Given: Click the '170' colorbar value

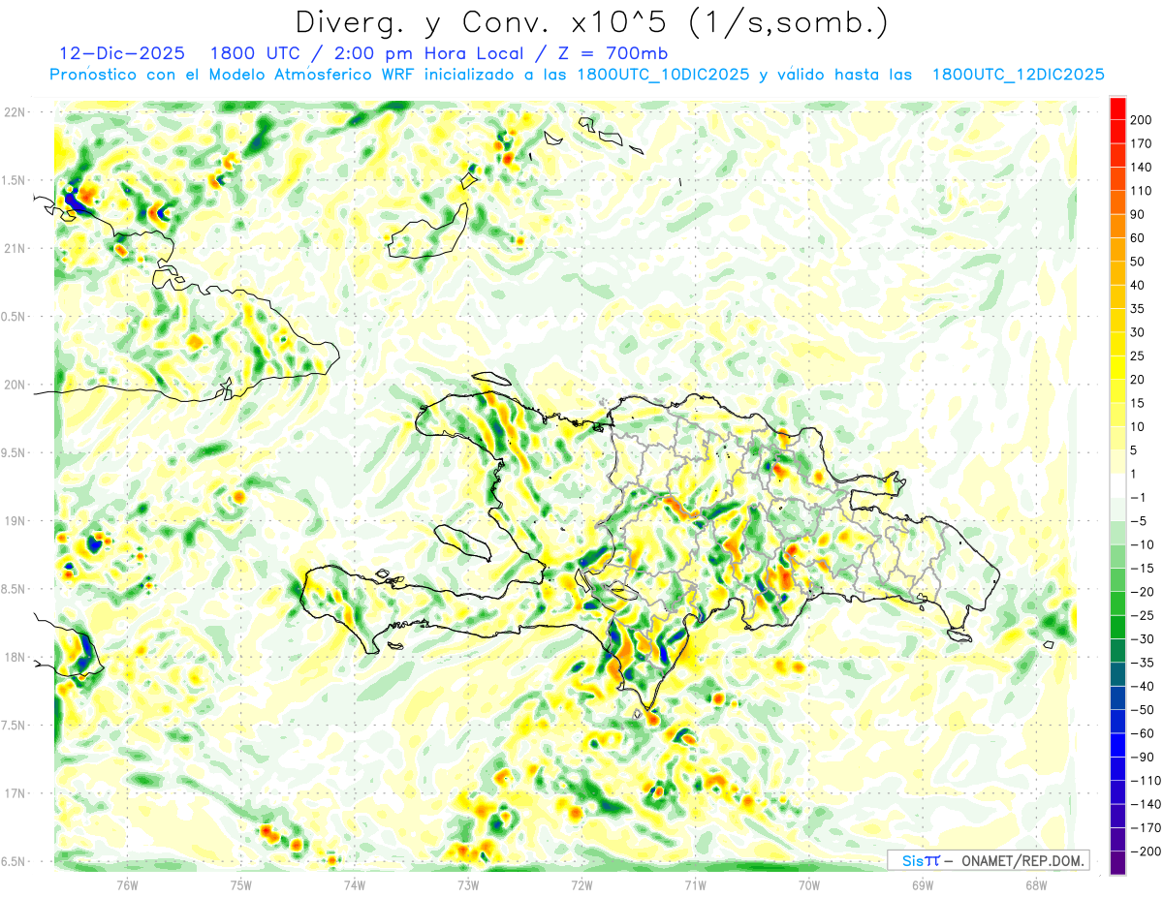Looking at the screenshot, I should pos(1141,143).
